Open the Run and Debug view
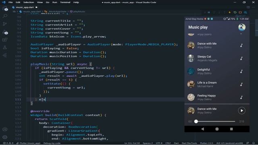This screenshot has width=258, height=145. [5, 32]
